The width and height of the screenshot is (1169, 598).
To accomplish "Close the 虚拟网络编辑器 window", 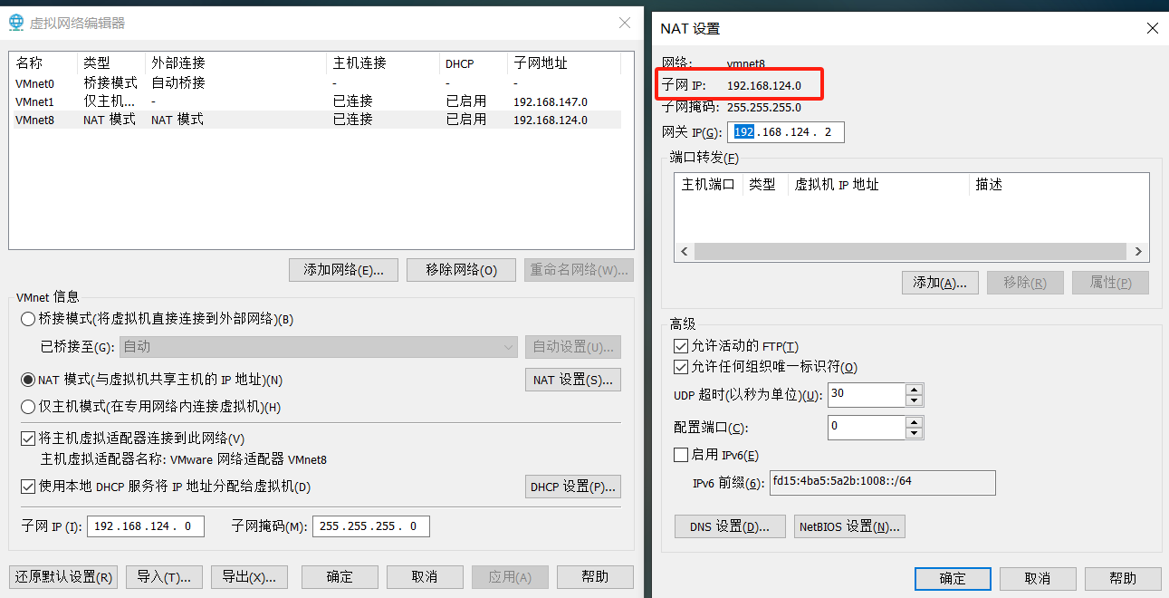I will point(625,23).
